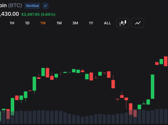This screenshot has height=125, width=168.
Task: Switch to candlestick chart view
Action: click(123, 23)
